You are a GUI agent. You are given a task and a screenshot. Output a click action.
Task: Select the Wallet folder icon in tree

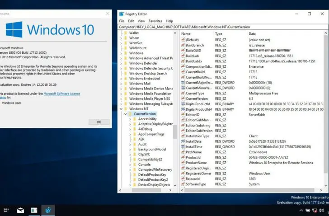(126, 33)
